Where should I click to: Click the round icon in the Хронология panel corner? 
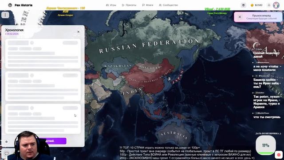click(x=6, y=142)
